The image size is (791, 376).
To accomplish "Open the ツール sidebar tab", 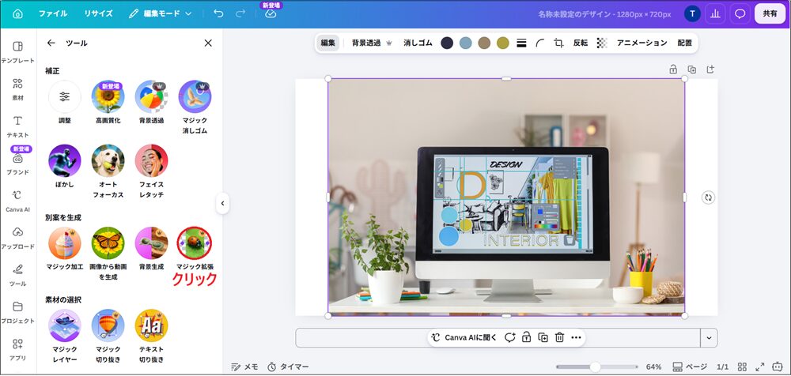I will point(17,276).
